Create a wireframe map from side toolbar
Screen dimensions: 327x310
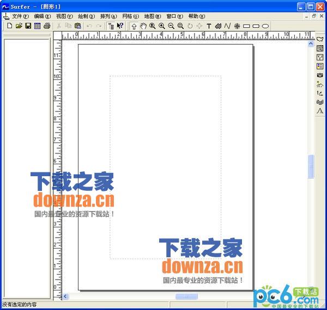[320, 102]
